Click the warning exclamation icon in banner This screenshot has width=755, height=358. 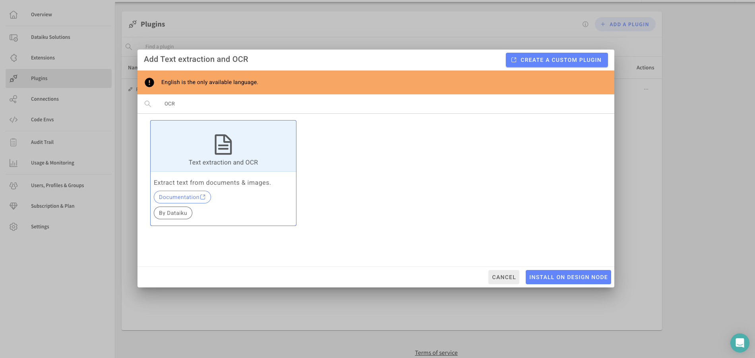[x=149, y=82]
